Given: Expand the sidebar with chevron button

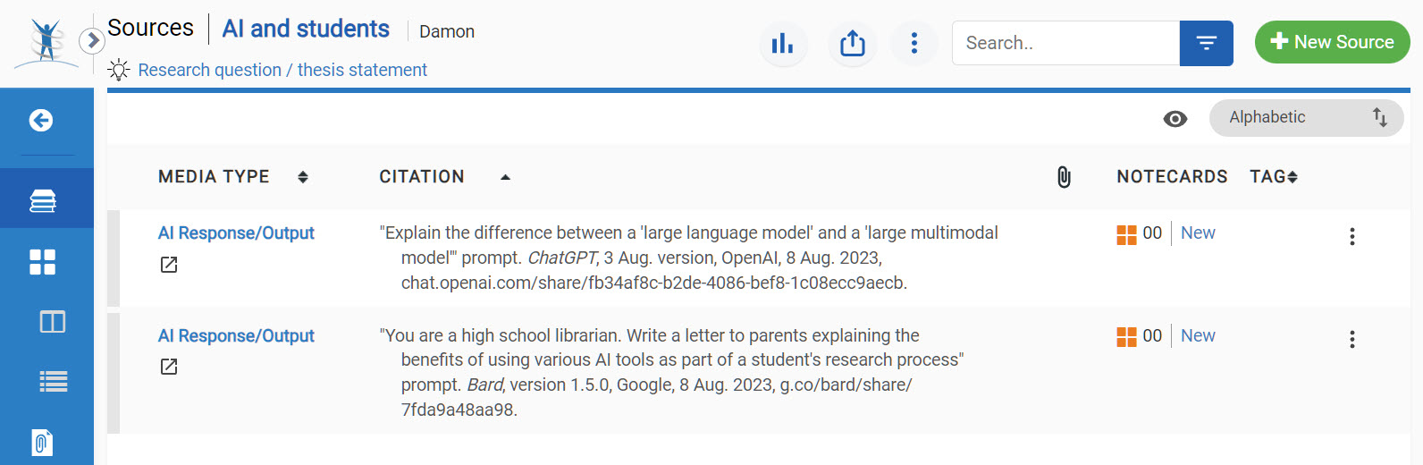Looking at the screenshot, I should click(91, 40).
